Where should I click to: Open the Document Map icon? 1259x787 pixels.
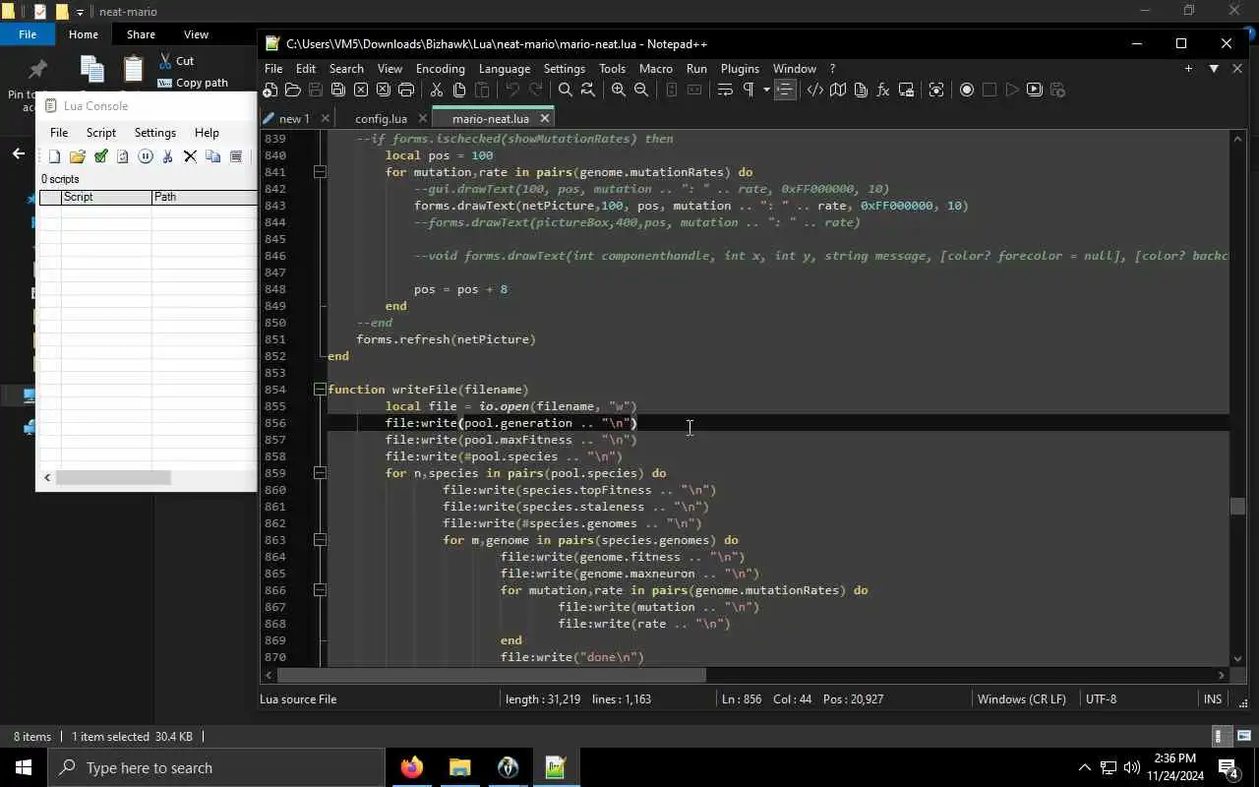(838, 90)
